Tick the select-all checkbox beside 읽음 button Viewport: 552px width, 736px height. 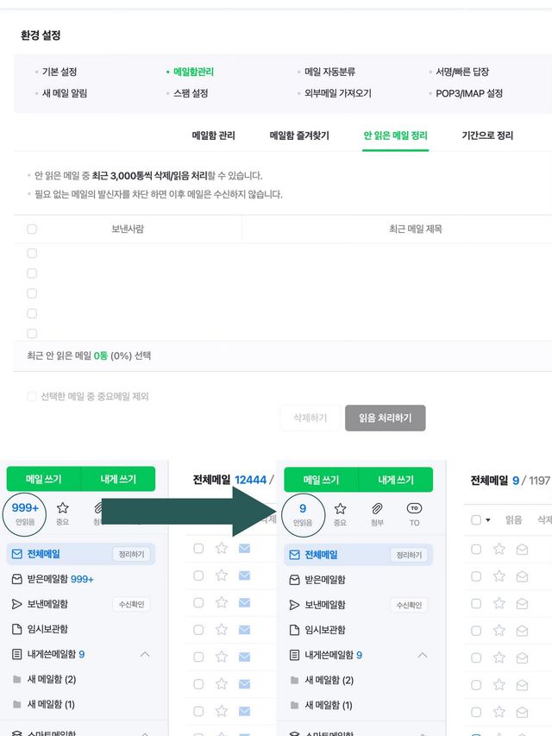[476, 520]
